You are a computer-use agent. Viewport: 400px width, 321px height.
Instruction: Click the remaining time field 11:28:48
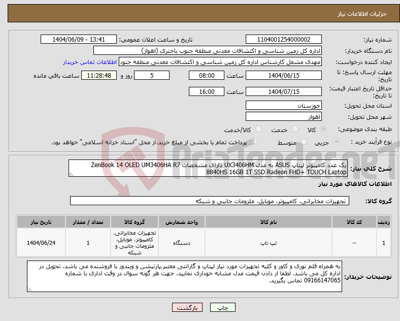(x=99, y=76)
